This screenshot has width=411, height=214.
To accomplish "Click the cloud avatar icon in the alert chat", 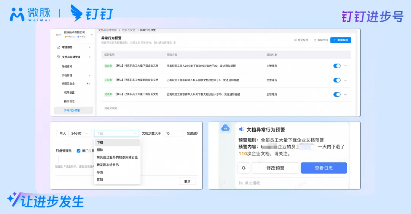I will (225, 128).
